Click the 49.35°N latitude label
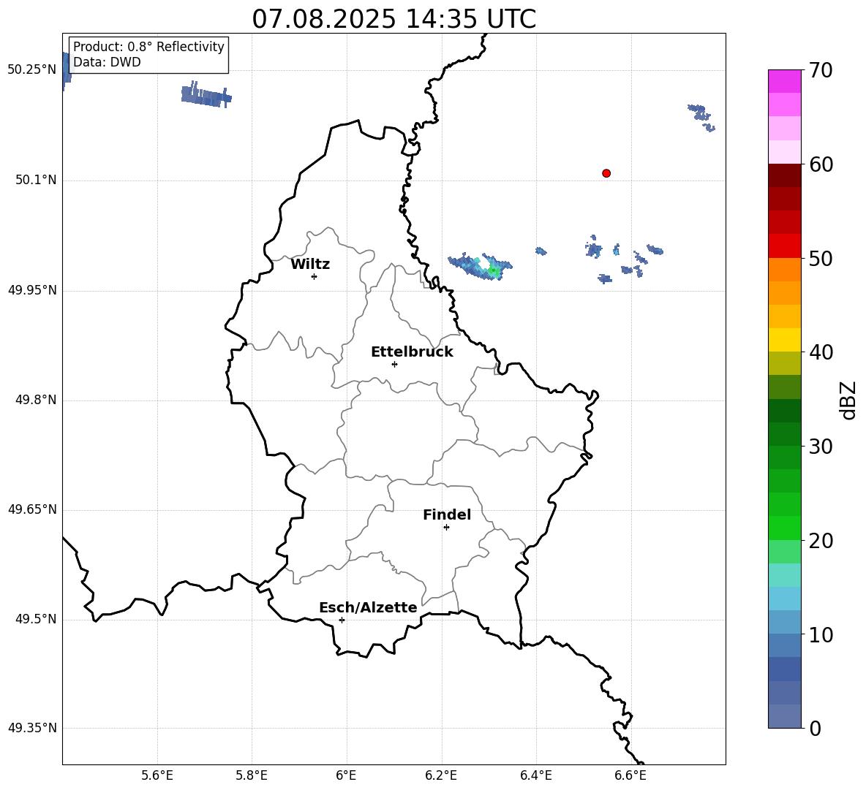866x790 pixels. click(x=33, y=728)
